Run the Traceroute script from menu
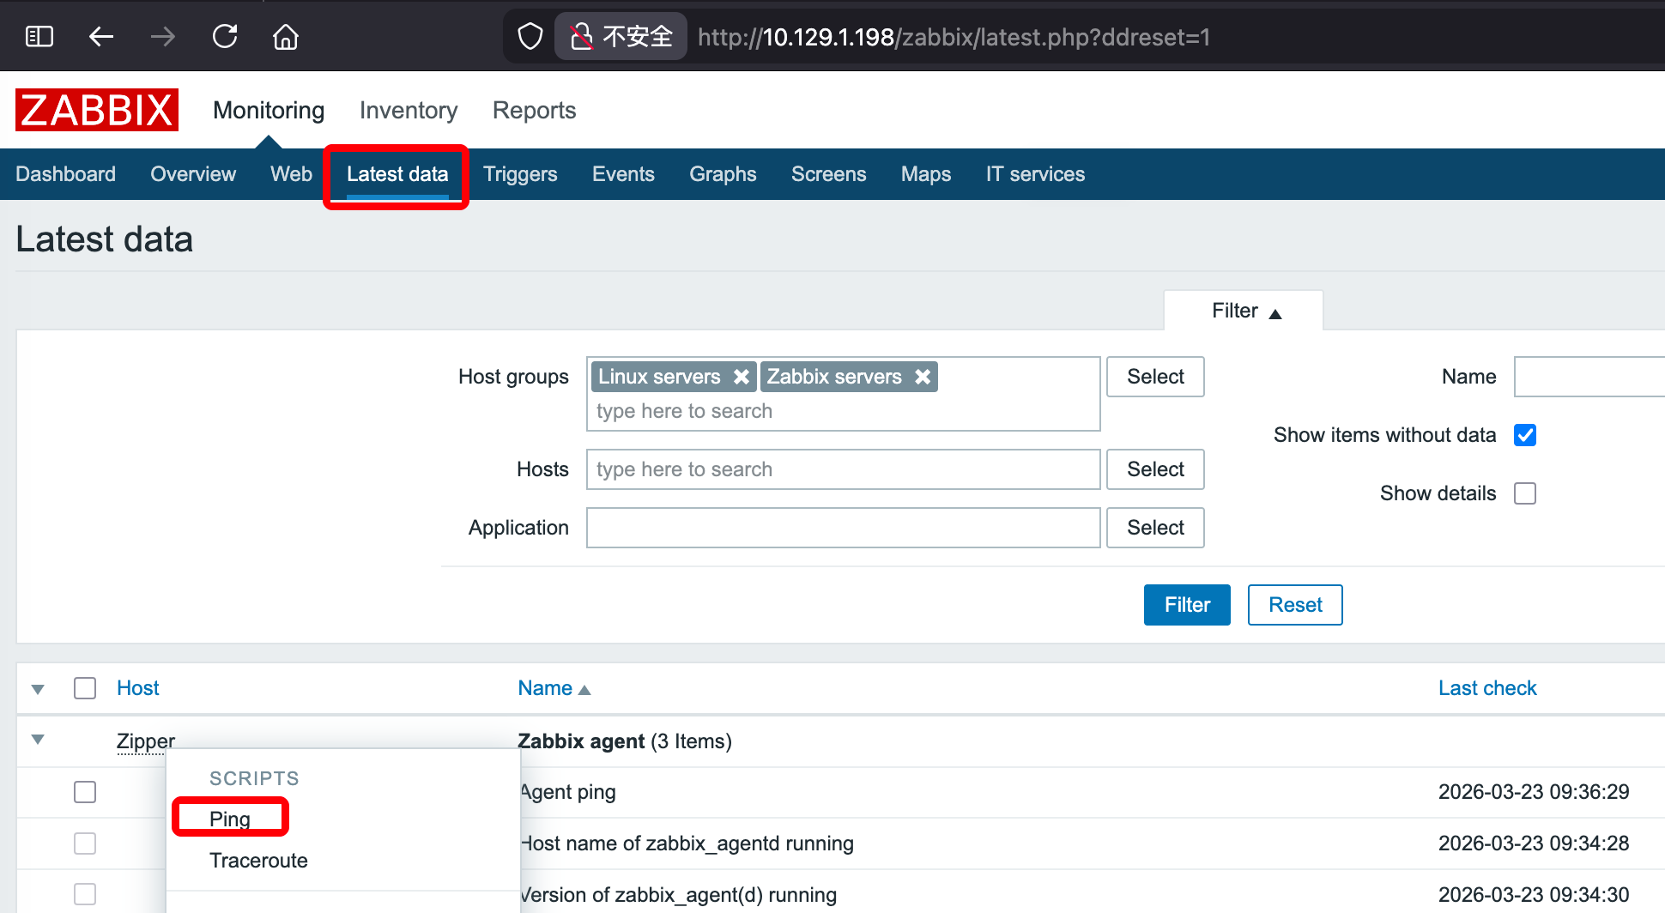The image size is (1665, 913). tap(258, 861)
